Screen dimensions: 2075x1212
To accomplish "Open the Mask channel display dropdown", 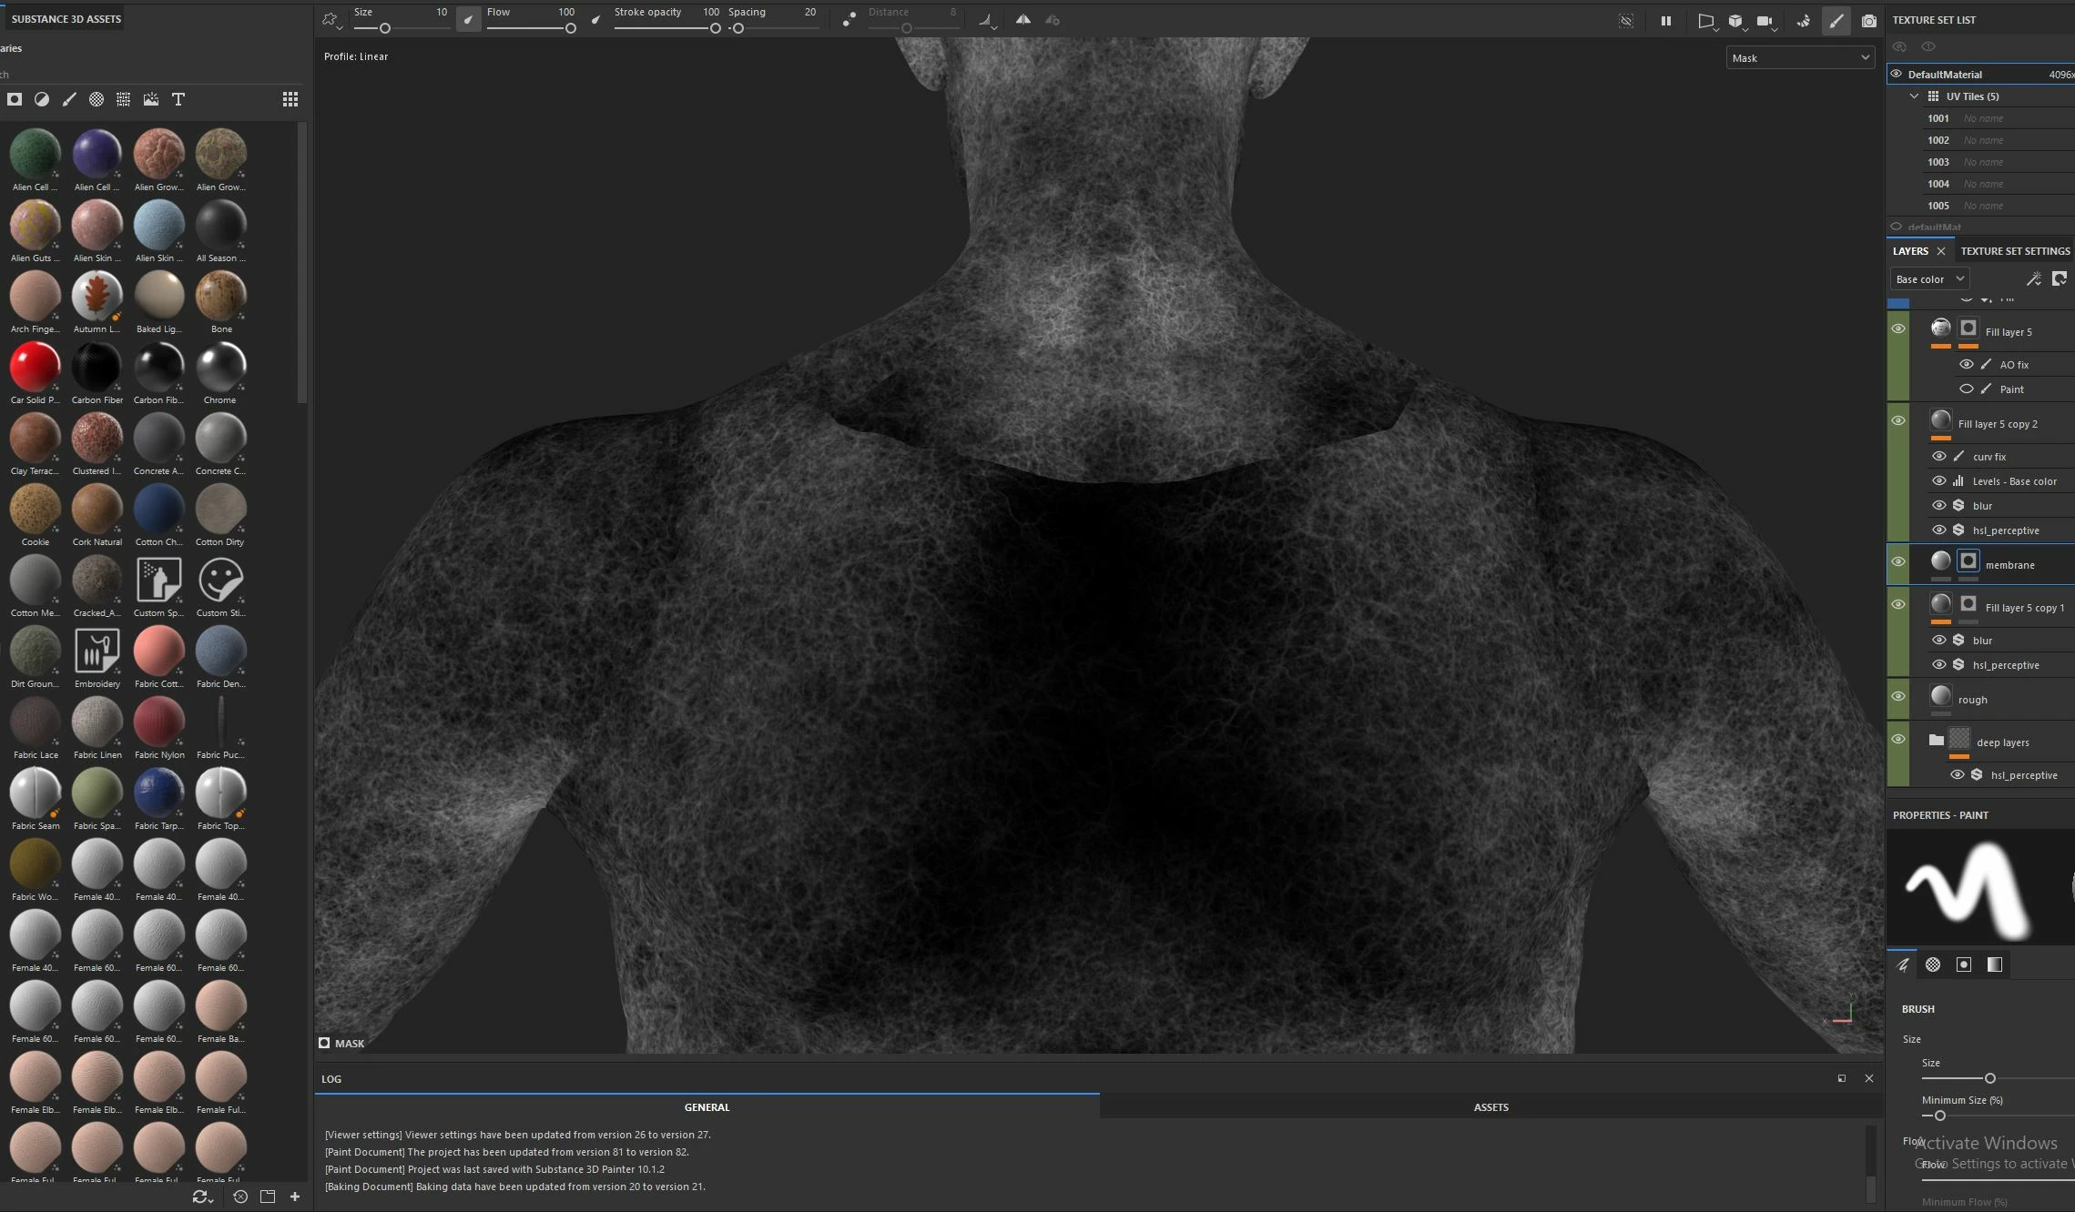I will point(1800,58).
